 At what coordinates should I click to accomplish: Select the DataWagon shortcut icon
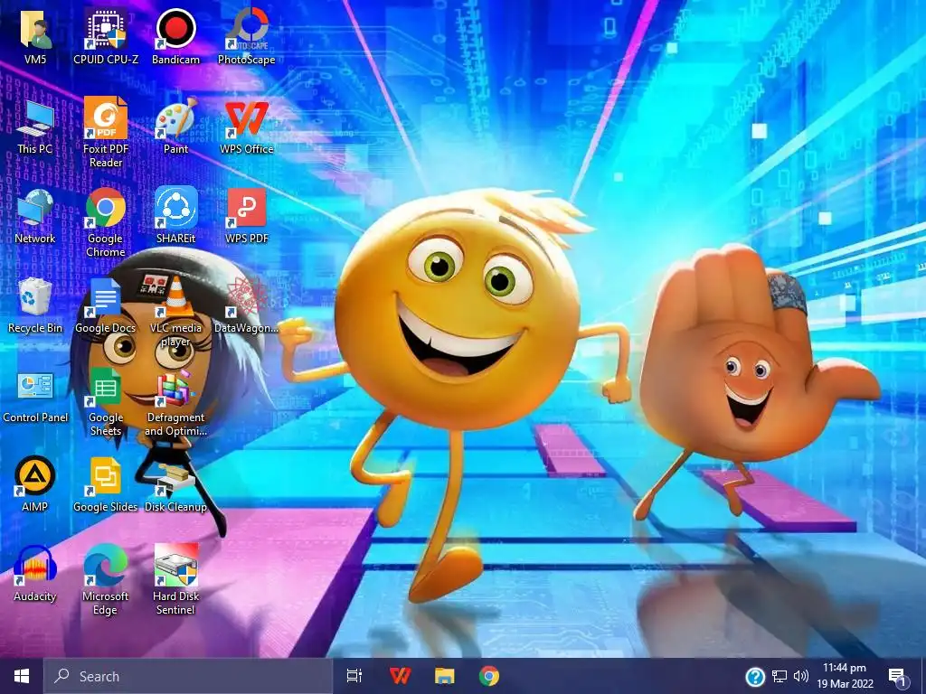click(246, 305)
